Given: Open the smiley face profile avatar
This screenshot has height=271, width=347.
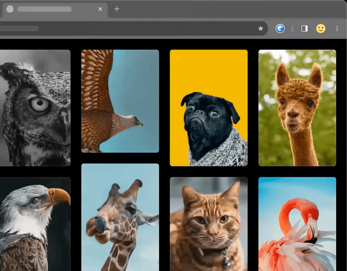Looking at the screenshot, I should 321,29.
